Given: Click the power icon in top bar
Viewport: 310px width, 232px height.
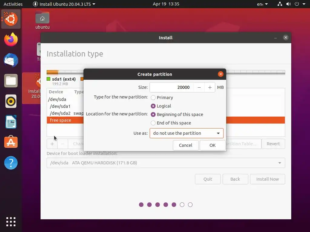Looking at the screenshot, I should 297,4.
